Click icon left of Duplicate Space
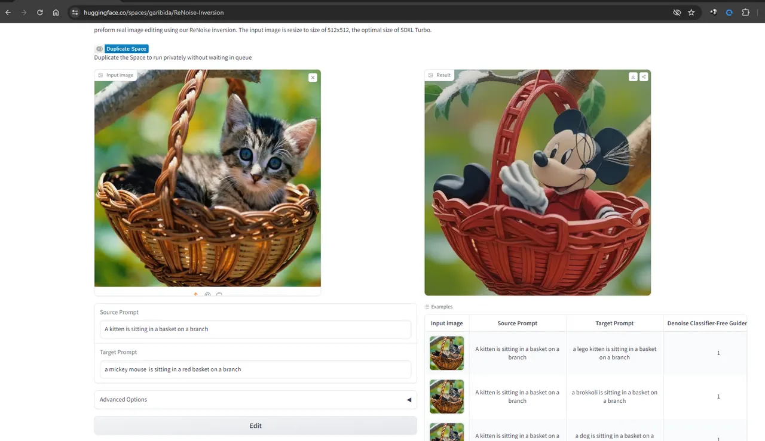The image size is (765, 441). click(x=99, y=49)
